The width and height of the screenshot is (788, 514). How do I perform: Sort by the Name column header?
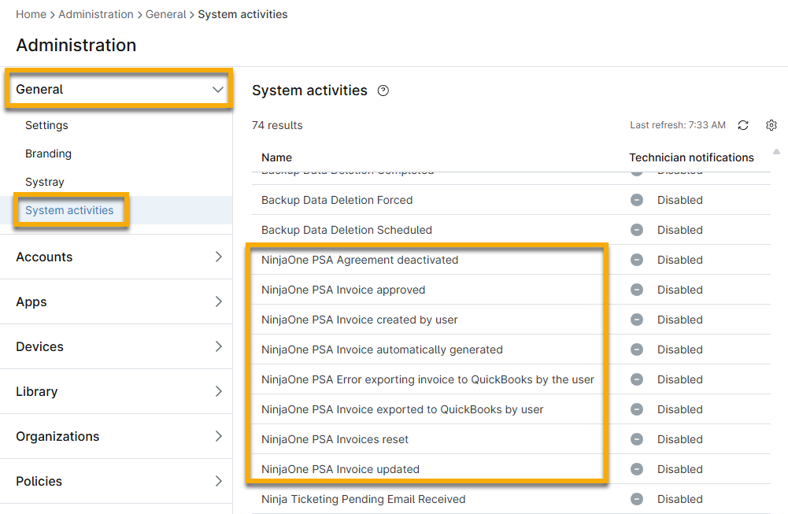click(276, 157)
